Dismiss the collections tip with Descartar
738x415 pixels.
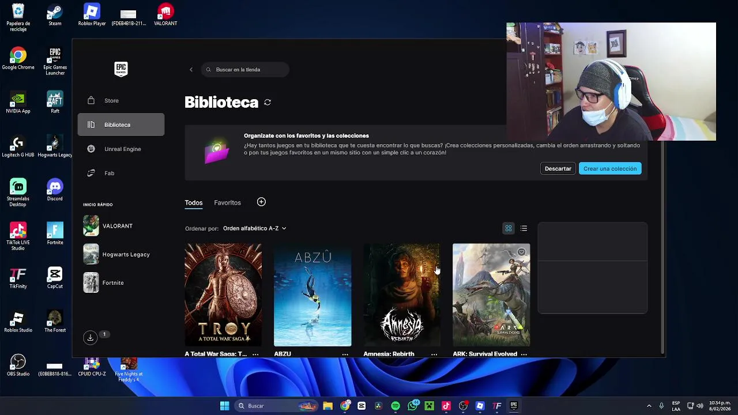point(558,168)
